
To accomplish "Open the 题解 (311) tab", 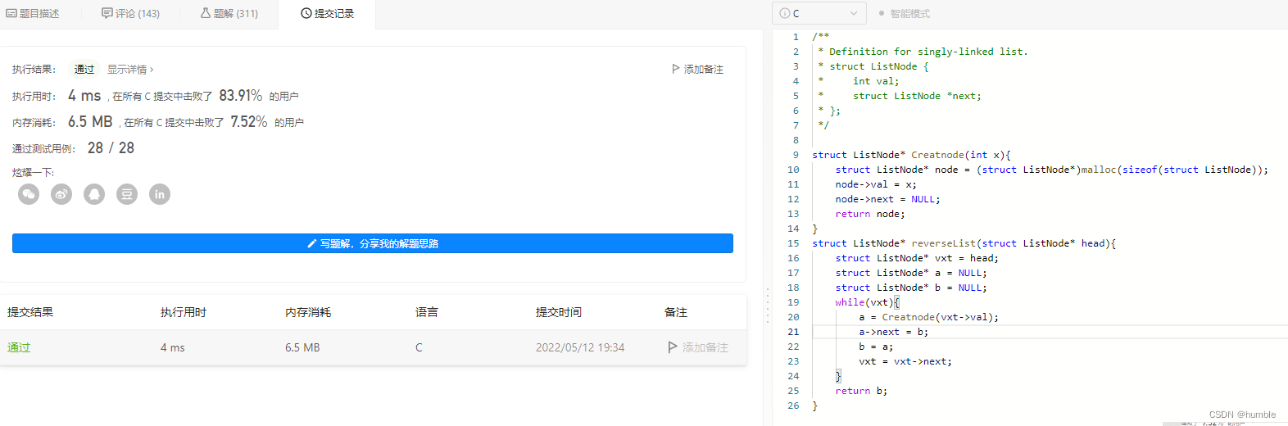I will click(229, 14).
